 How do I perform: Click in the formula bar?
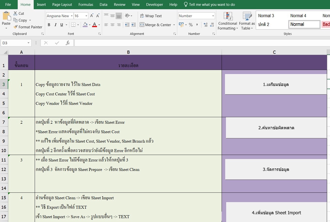(202, 43)
